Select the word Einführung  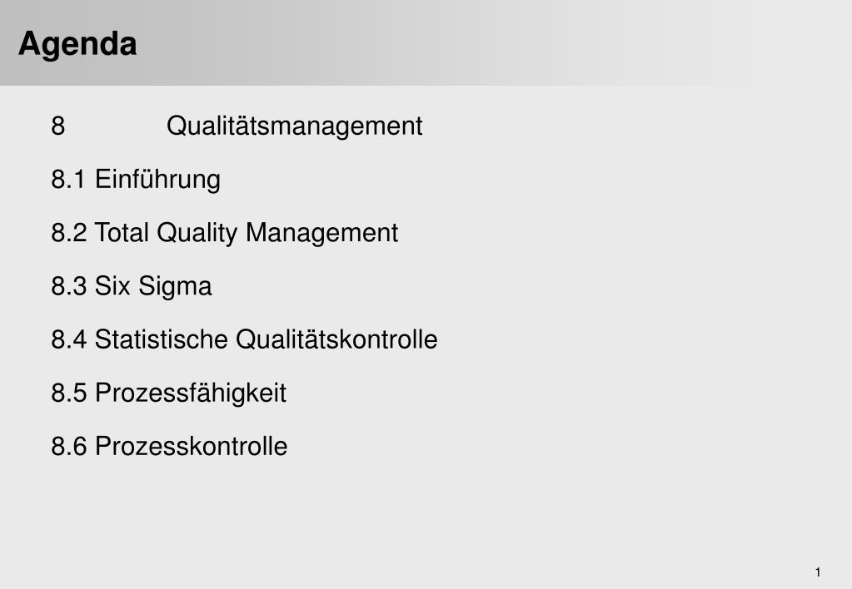[157, 180]
